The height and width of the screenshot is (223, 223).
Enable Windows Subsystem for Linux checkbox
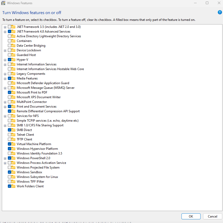click(x=10, y=177)
